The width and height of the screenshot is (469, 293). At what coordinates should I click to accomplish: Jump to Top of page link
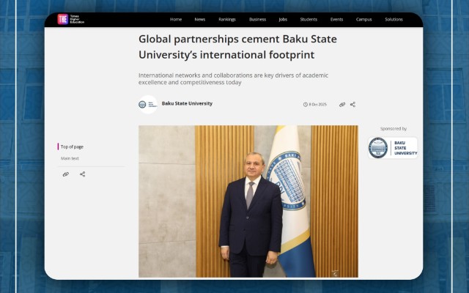(72, 146)
